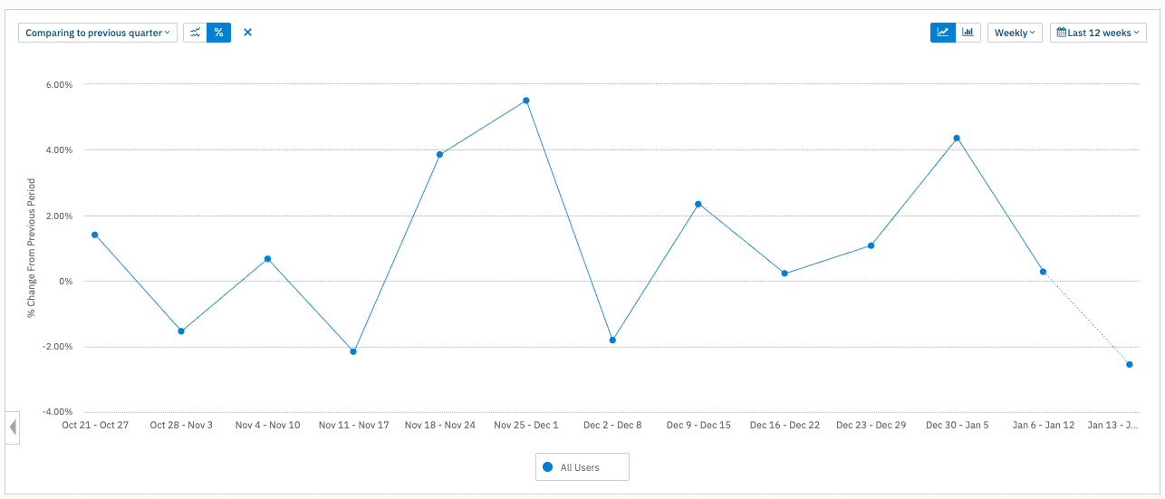The width and height of the screenshot is (1165, 499).
Task: Click the Dec 30 - Jan 5 data point
Action: pos(957,139)
